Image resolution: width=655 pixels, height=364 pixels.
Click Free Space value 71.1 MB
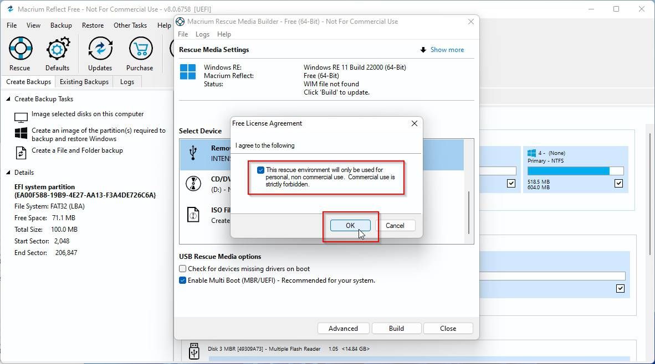[64, 218]
